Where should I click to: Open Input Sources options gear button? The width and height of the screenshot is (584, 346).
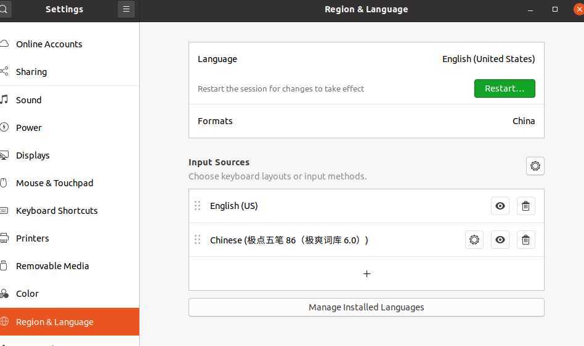pyautogui.click(x=535, y=166)
